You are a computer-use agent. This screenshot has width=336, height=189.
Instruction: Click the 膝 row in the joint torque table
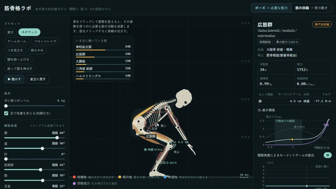294,101
